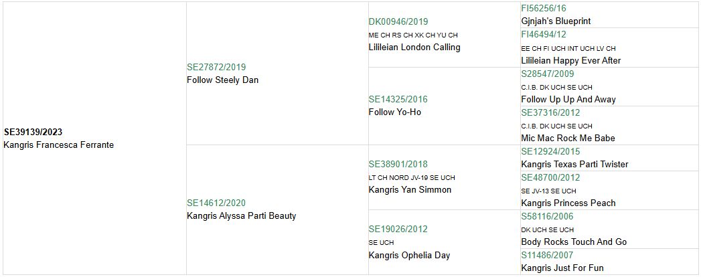Open registration link SE14612/2020

[x=216, y=203]
